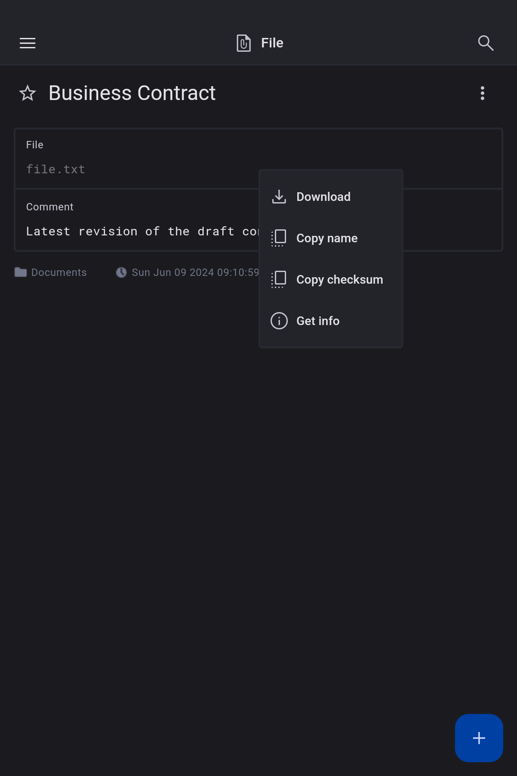Click the blue plus add button
The height and width of the screenshot is (776, 517).
tap(479, 738)
